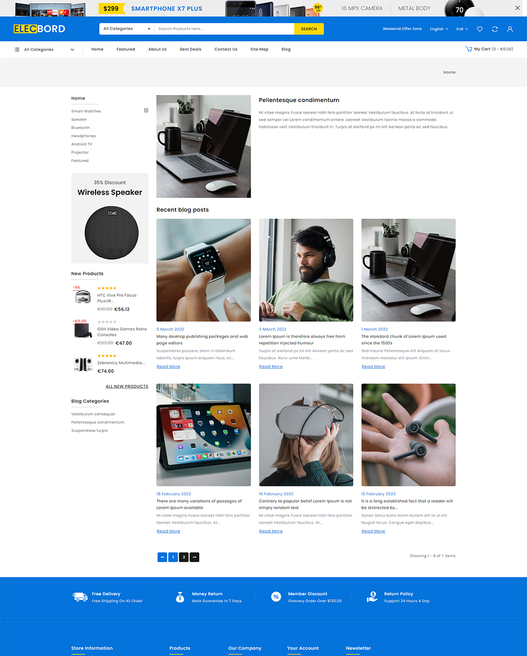
Task: Open the EUR currency dropdown
Action: pyautogui.click(x=462, y=29)
